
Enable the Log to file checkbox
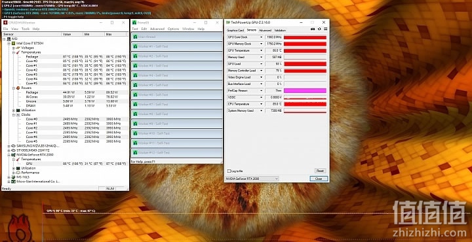point(229,171)
